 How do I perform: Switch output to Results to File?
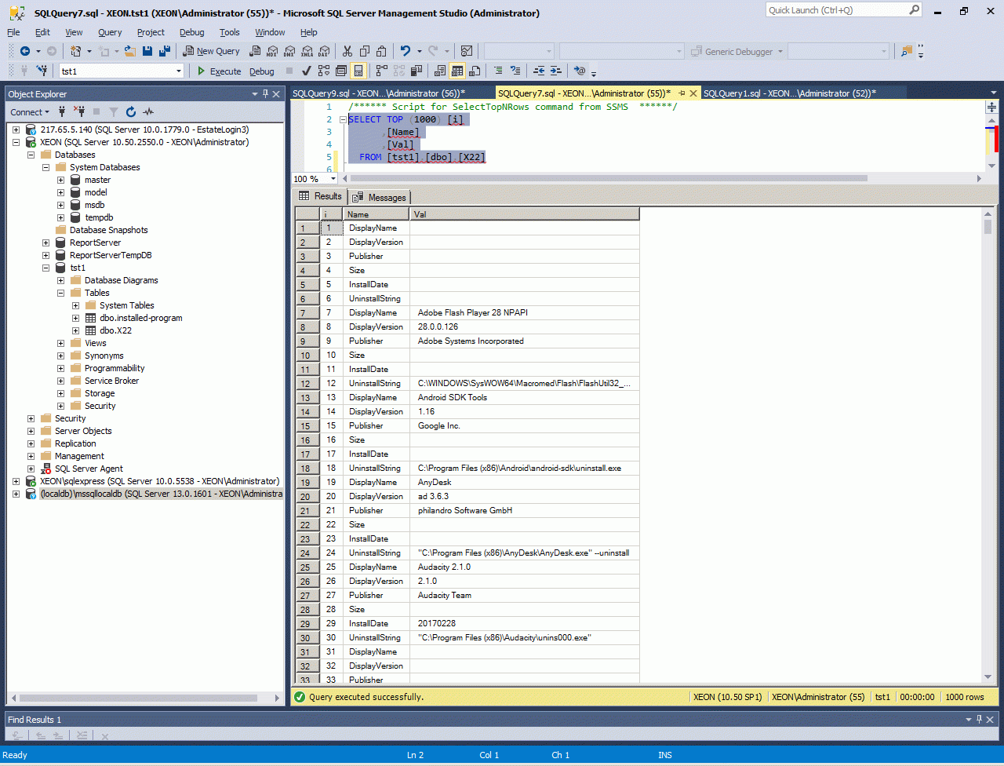tap(475, 71)
